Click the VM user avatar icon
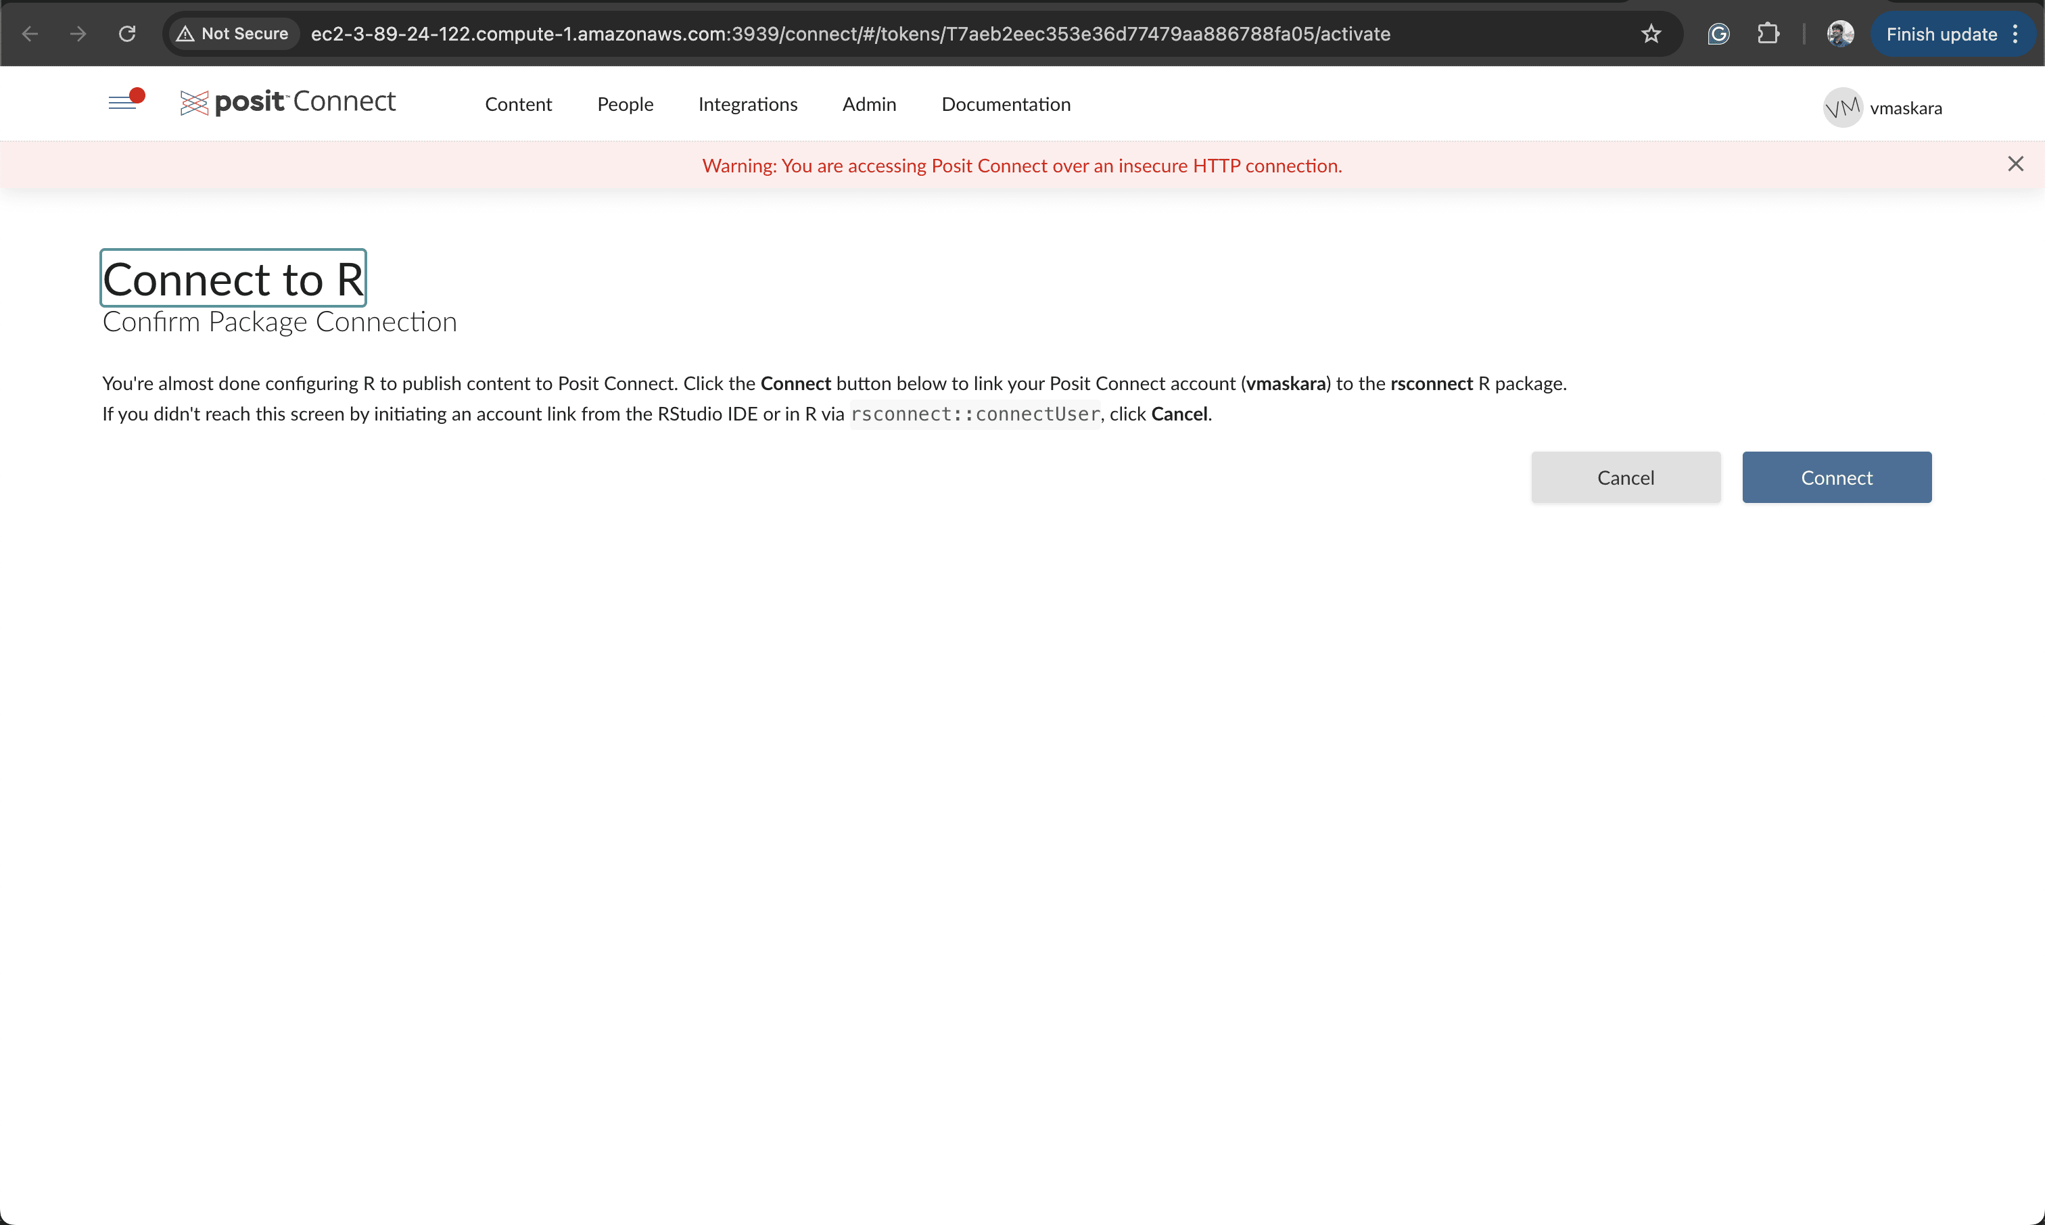Screen dimensions: 2045x1225 point(1842,108)
